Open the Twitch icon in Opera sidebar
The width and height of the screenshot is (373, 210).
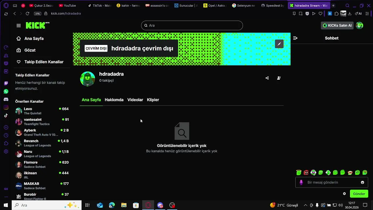pyautogui.click(x=6, y=83)
